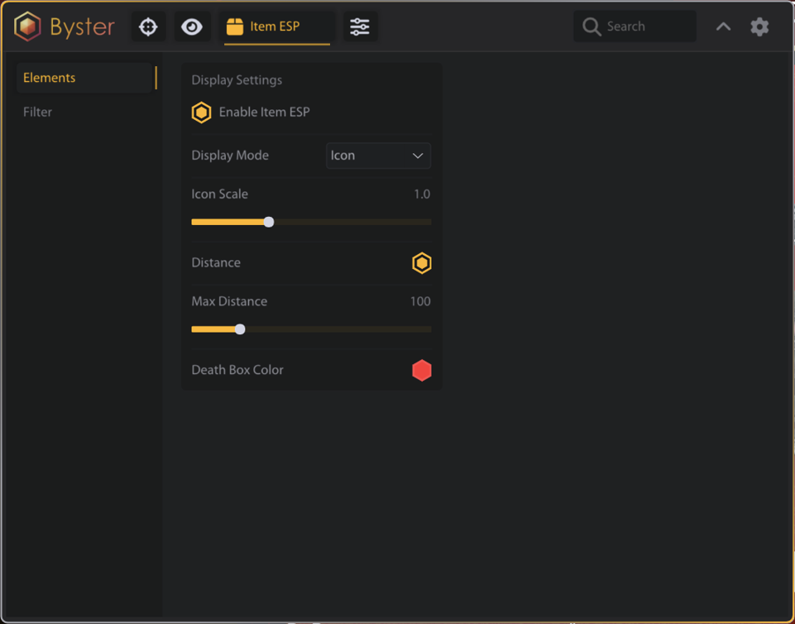Click the magnifying glass search icon

(x=591, y=26)
